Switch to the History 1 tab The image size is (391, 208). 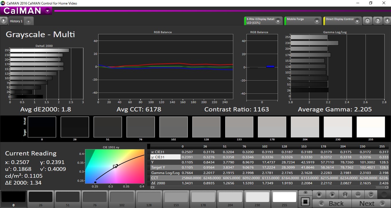pyautogui.click(x=16, y=21)
